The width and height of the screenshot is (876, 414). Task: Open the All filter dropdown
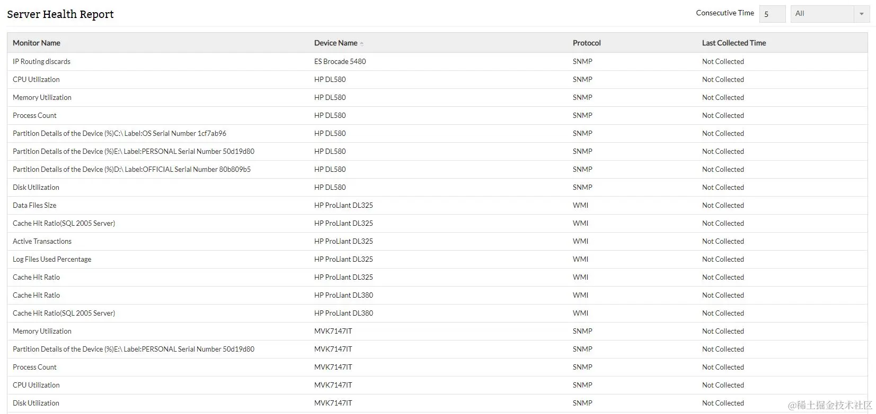(830, 14)
